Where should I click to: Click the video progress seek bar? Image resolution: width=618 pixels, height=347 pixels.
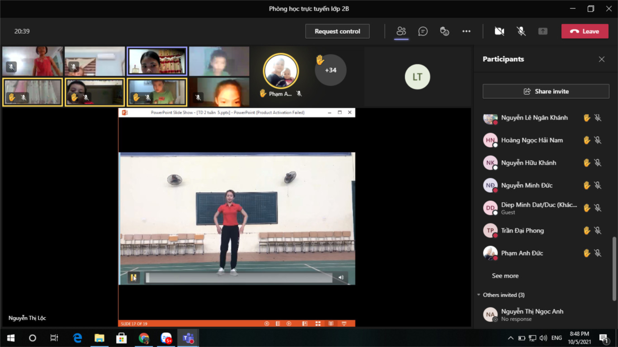pyautogui.click(x=239, y=278)
